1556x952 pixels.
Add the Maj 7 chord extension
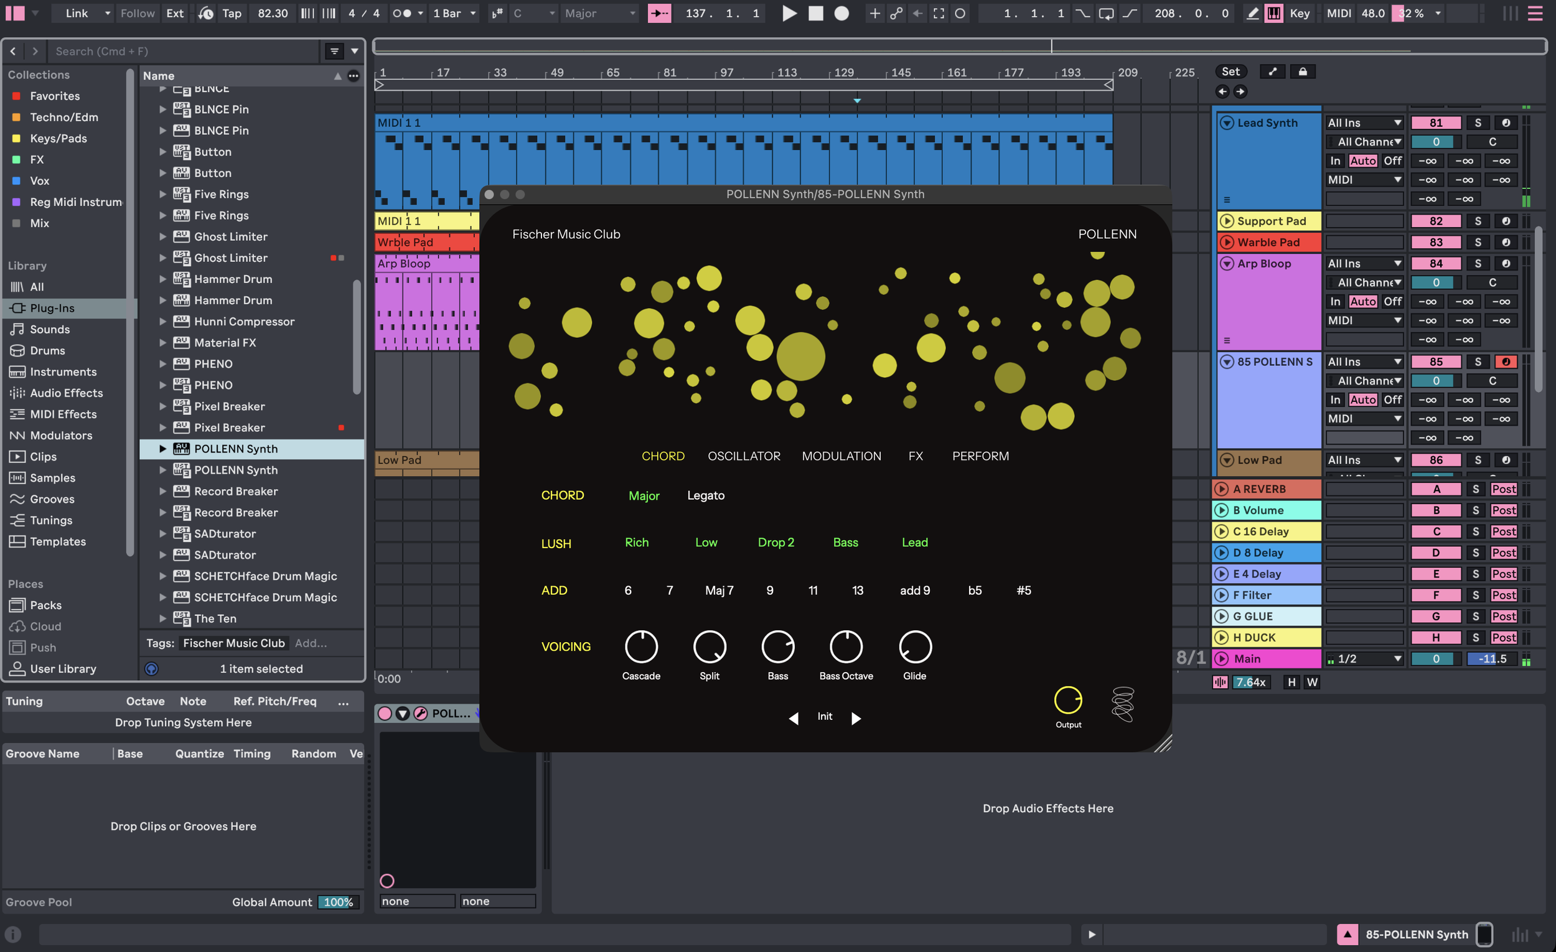pos(719,590)
